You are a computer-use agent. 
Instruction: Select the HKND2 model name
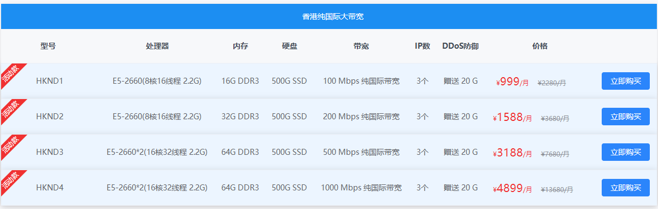pos(50,117)
